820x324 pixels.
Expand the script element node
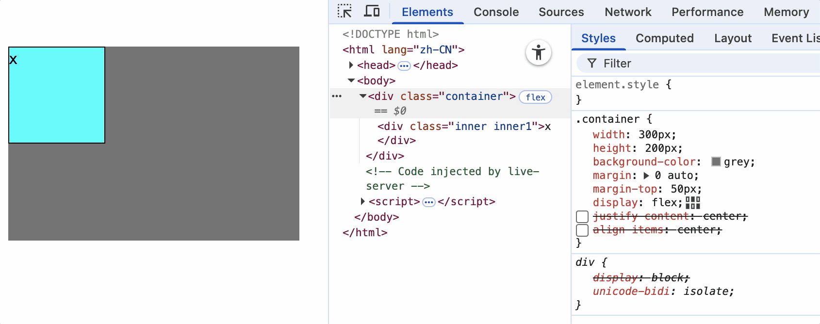pos(362,201)
